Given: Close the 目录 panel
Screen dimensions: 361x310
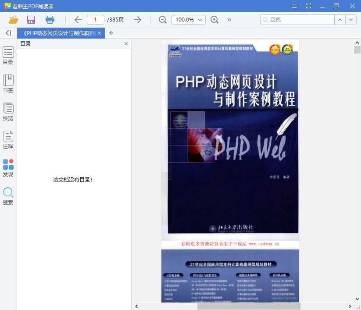Looking at the screenshot, I should coord(126,44).
